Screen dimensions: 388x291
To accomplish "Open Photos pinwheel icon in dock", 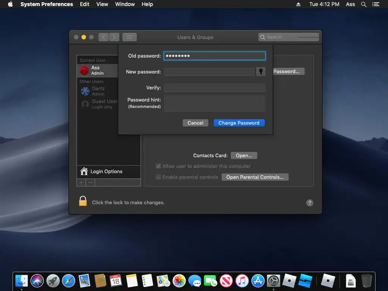I will point(179,281).
